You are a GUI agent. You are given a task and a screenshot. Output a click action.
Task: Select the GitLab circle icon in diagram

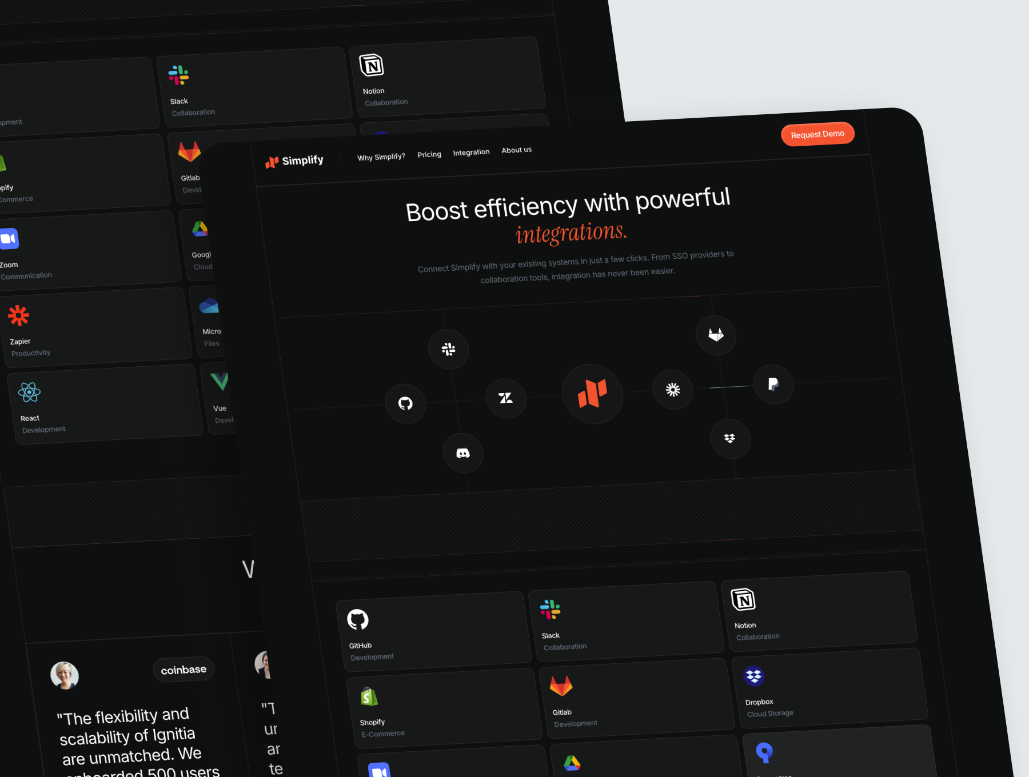point(716,335)
